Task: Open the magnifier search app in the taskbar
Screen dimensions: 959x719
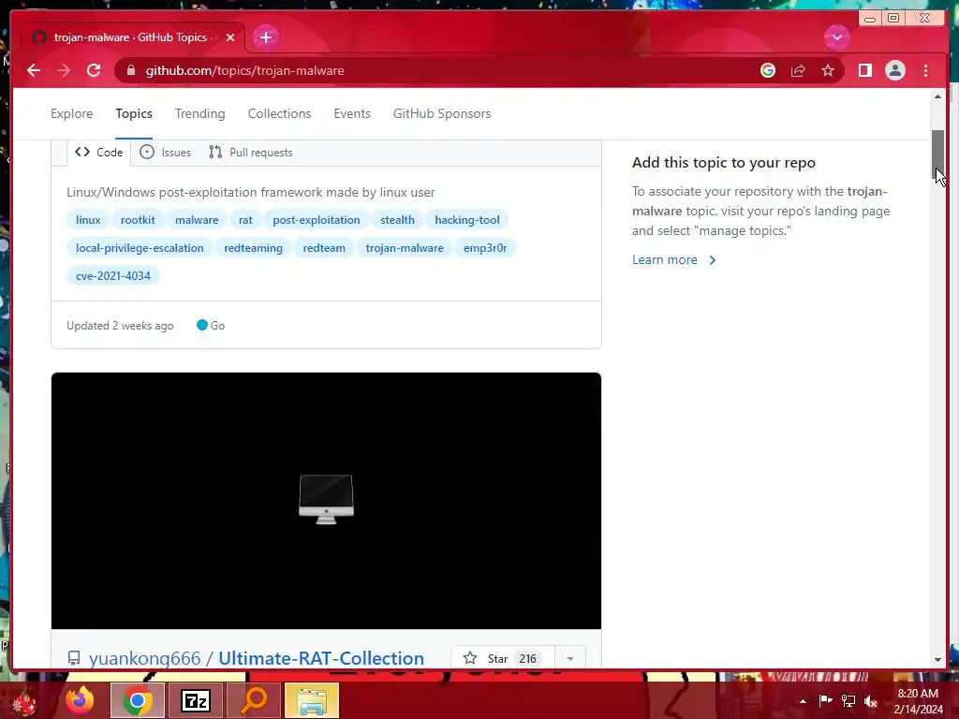Action: pos(254,700)
